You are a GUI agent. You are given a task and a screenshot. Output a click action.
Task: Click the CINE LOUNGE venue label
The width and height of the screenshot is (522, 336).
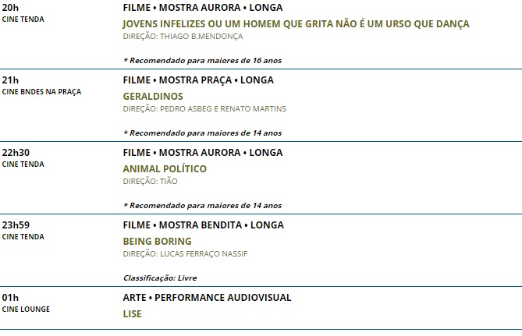coord(26,309)
